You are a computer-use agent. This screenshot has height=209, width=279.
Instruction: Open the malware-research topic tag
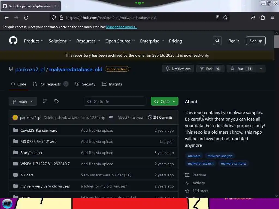[201, 164]
